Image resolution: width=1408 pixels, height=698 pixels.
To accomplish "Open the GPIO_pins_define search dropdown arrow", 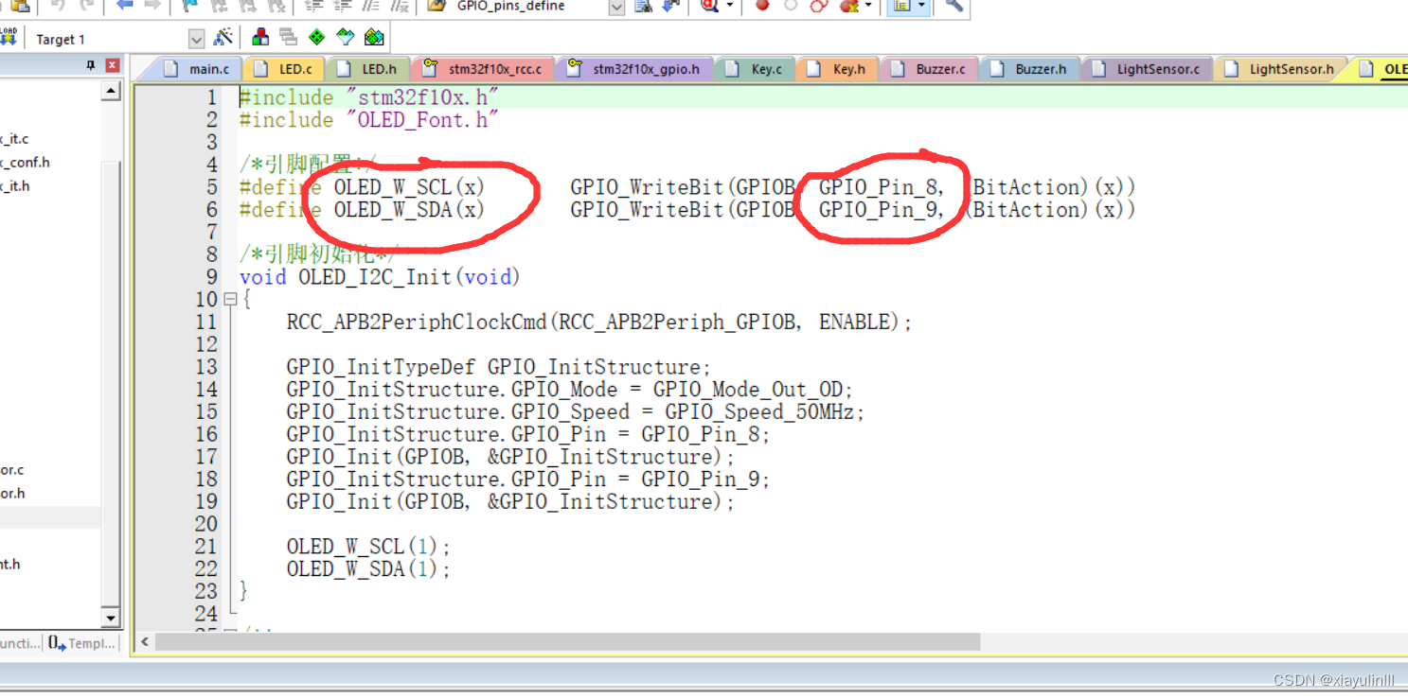I will [616, 7].
